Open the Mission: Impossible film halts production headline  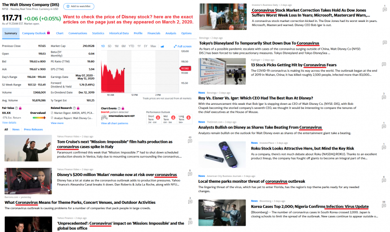click(x=115, y=144)
